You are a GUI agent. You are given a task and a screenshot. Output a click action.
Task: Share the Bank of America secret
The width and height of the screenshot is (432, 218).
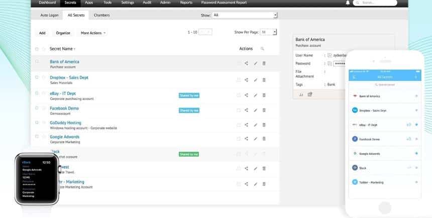pos(246,63)
